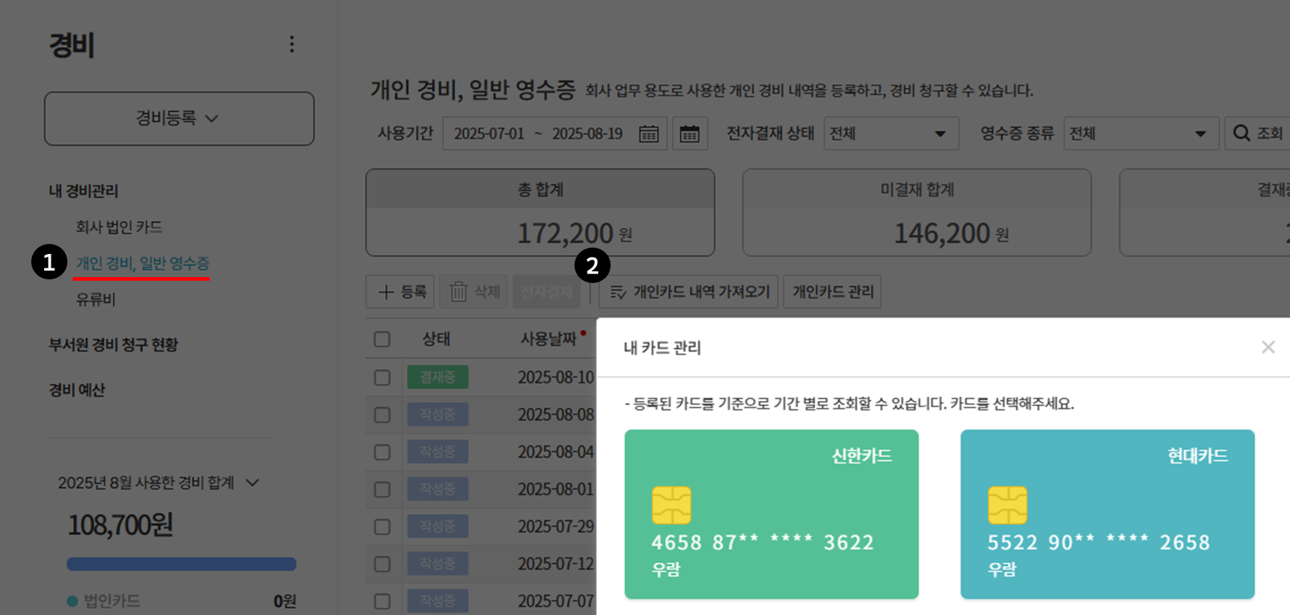Open 회사 법인 카드 menu item
1290x615 pixels.
point(119,227)
